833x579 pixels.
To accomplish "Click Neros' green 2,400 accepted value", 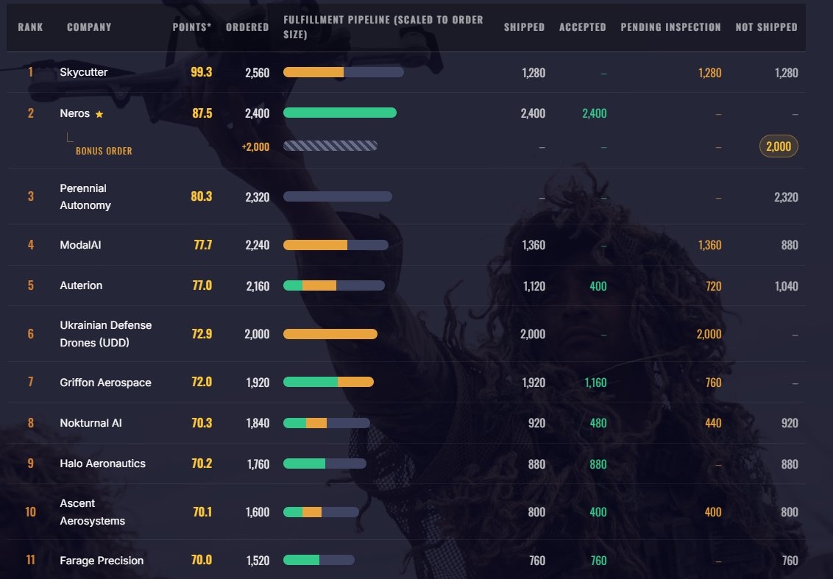I will point(595,113).
